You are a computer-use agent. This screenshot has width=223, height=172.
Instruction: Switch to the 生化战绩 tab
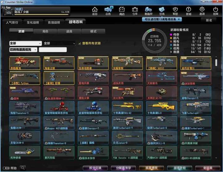(x=33, y=22)
